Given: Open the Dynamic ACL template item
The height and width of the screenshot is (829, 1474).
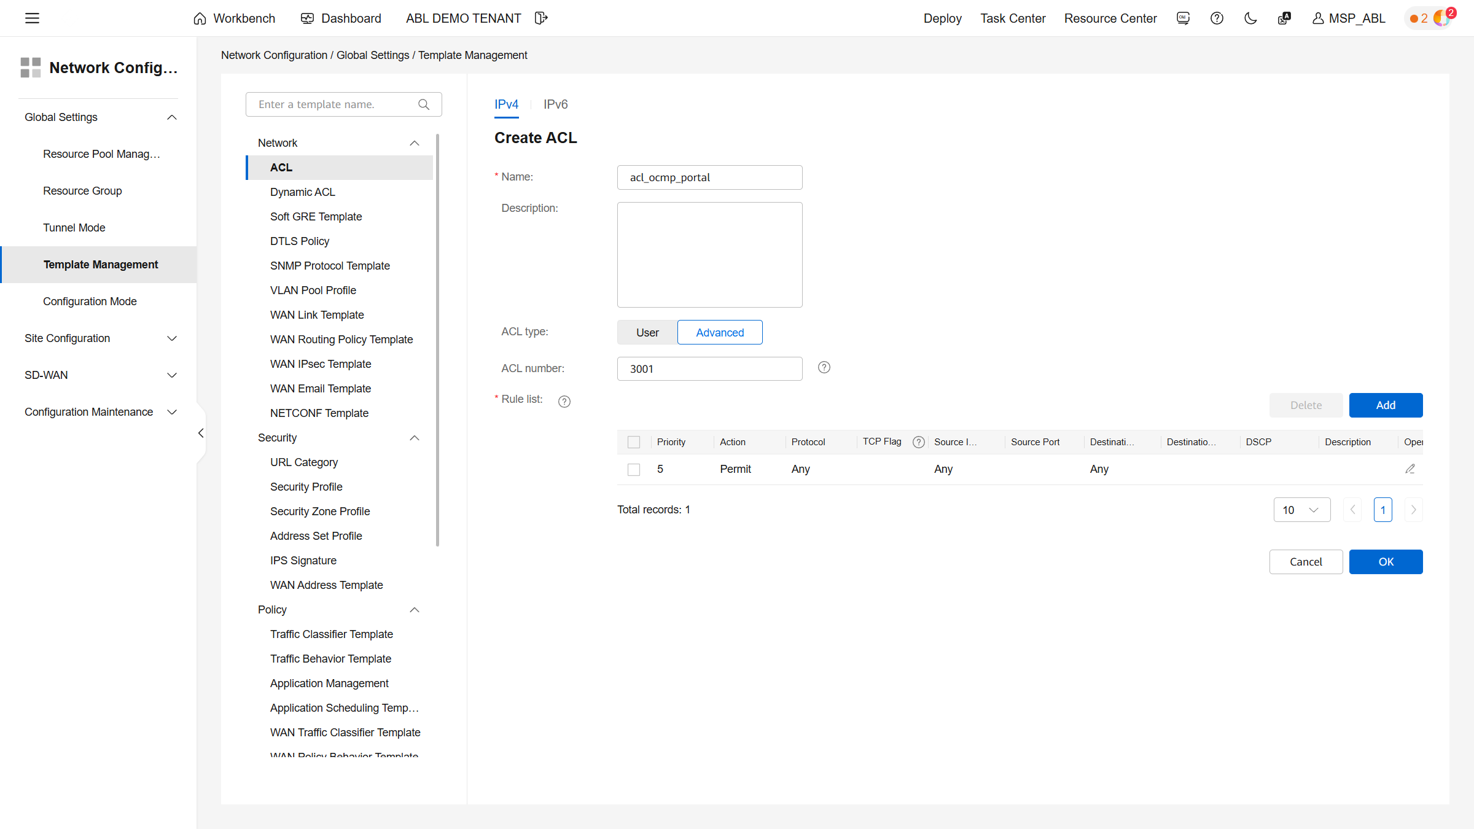Looking at the screenshot, I should point(303,192).
